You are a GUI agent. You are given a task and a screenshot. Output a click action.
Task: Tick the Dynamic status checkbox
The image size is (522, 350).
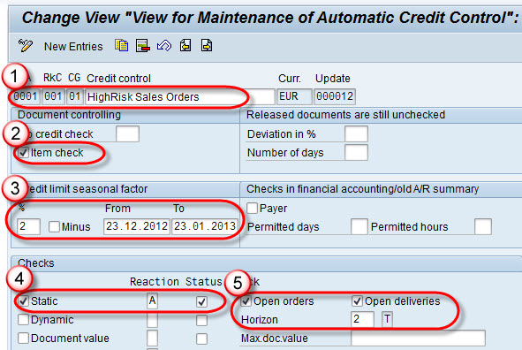pyautogui.click(x=201, y=320)
